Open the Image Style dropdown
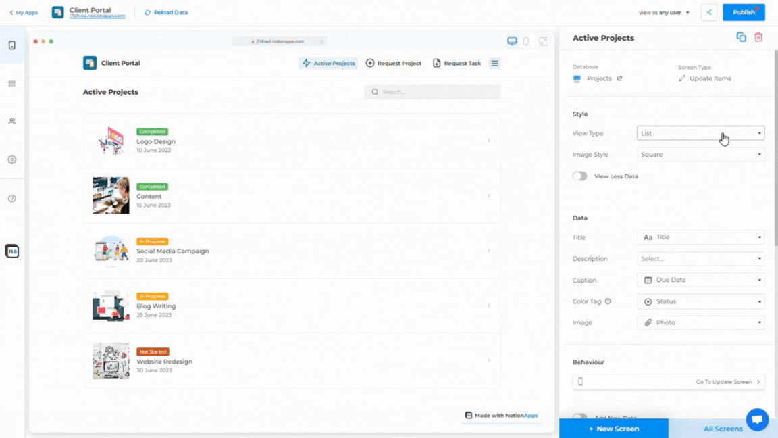This screenshot has width=778, height=438. click(700, 154)
